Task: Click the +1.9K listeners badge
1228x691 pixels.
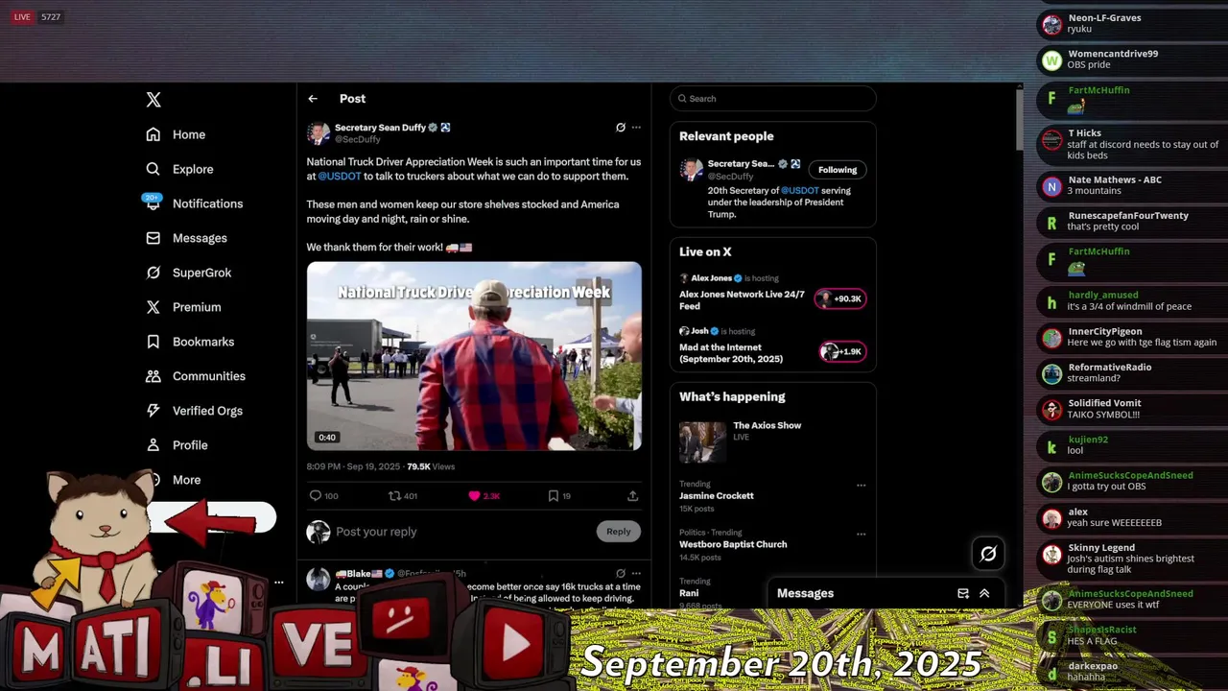Action: point(843,351)
